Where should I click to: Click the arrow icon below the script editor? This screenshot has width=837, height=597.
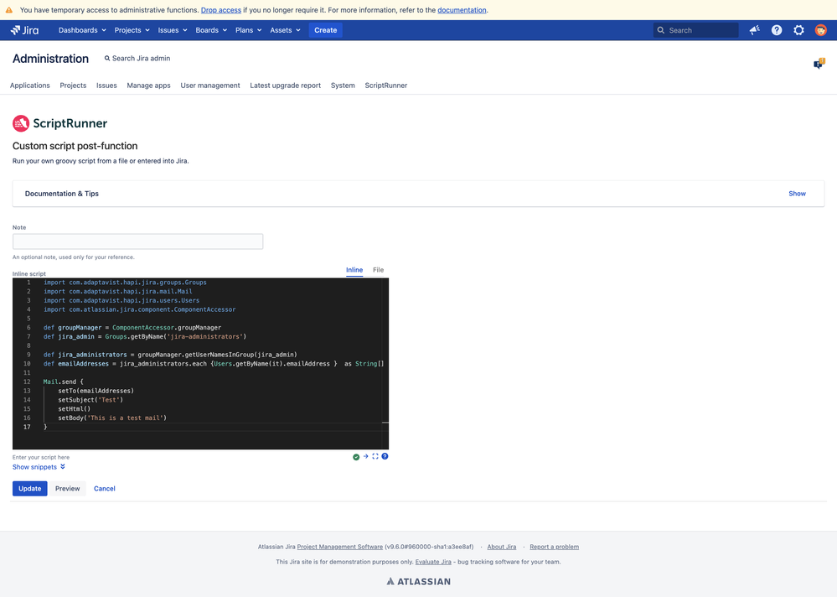tap(365, 457)
